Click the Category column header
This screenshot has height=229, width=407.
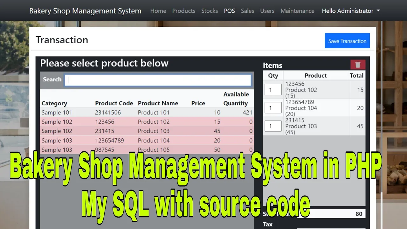click(x=54, y=103)
